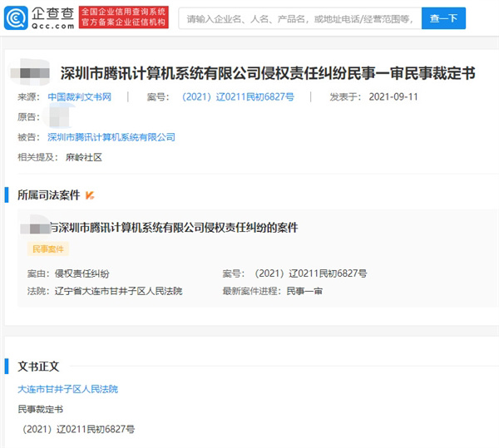The height and width of the screenshot is (448, 499).
Task: Open the 侵权责任纠纷的案件 case card title
Action: tap(172, 227)
